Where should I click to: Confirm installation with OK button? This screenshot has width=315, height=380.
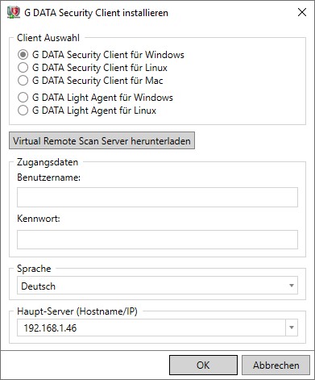coord(203,365)
